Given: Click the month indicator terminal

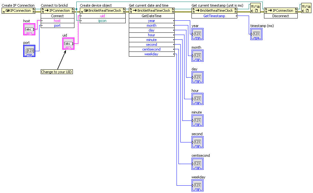Looking at the screenshot, I should tap(197, 56).
